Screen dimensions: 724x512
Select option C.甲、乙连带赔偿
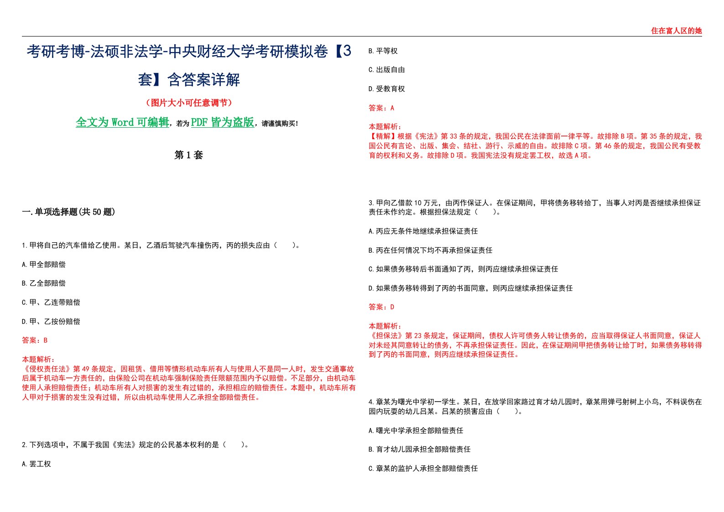click(51, 303)
